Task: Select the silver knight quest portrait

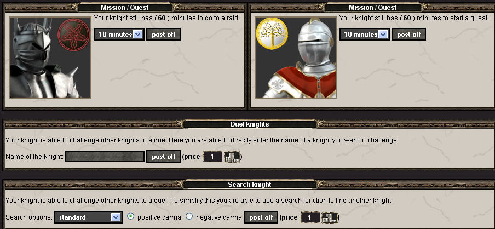Action: coord(296,58)
